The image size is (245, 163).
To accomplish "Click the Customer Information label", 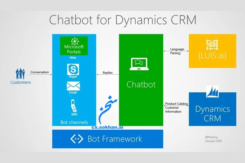I will tap(173, 109).
